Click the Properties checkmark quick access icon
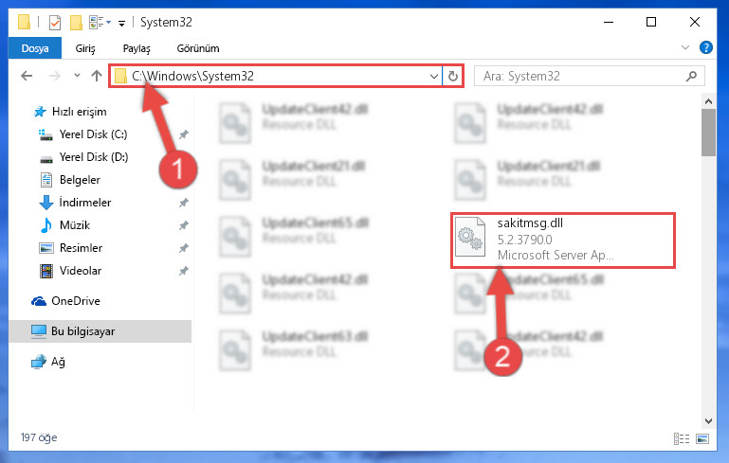The height and width of the screenshot is (463, 729). (x=55, y=23)
